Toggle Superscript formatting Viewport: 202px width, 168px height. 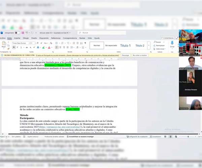(34, 47)
